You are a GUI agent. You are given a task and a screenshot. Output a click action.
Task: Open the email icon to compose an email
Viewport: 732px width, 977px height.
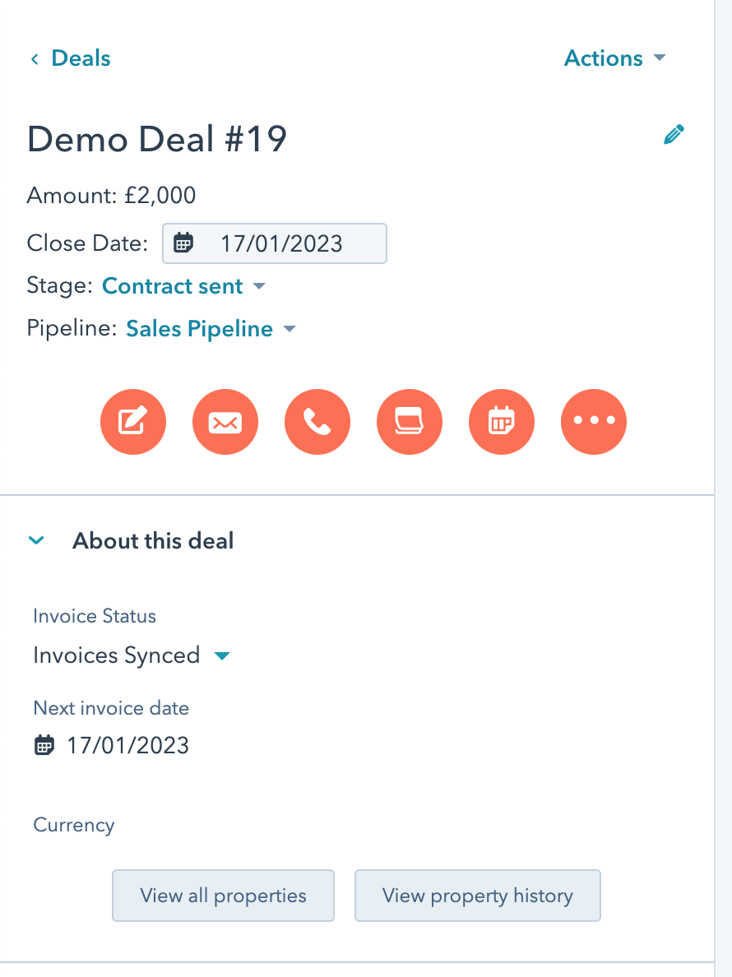[x=225, y=422]
